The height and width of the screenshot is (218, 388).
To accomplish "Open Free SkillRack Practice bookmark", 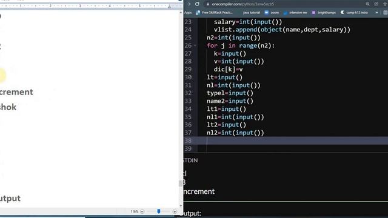I will point(214,13).
